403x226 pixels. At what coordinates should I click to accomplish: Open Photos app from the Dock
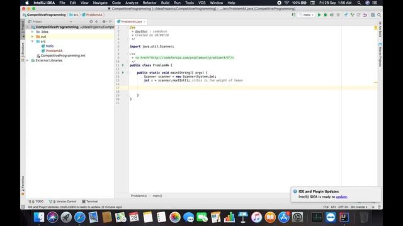click(175, 217)
